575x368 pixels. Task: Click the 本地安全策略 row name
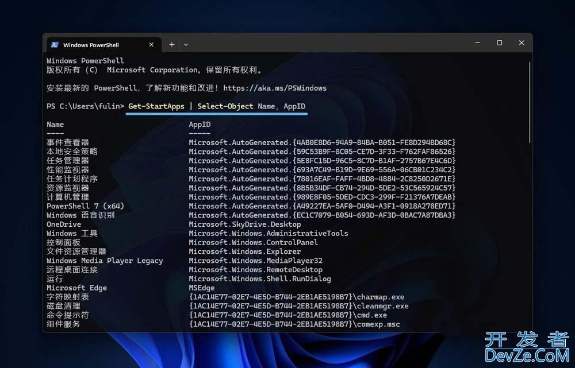pyautogui.click(x=72, y=152)
